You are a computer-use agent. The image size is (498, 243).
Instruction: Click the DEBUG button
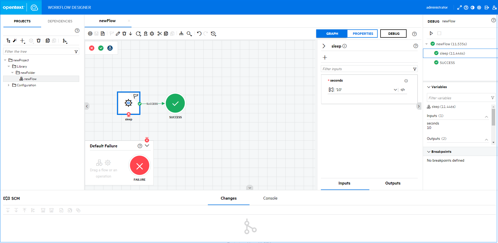click(x=393, y=33)
